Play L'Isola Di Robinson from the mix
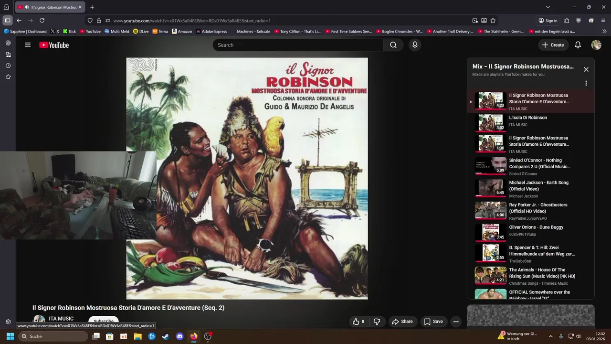Image resolution: width=611 pixels, height=344 pixels. coord(531,122)
